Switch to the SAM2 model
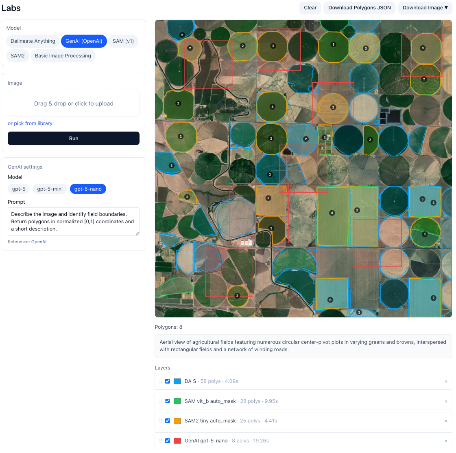The image size is (456, 453). coord(17,56)
